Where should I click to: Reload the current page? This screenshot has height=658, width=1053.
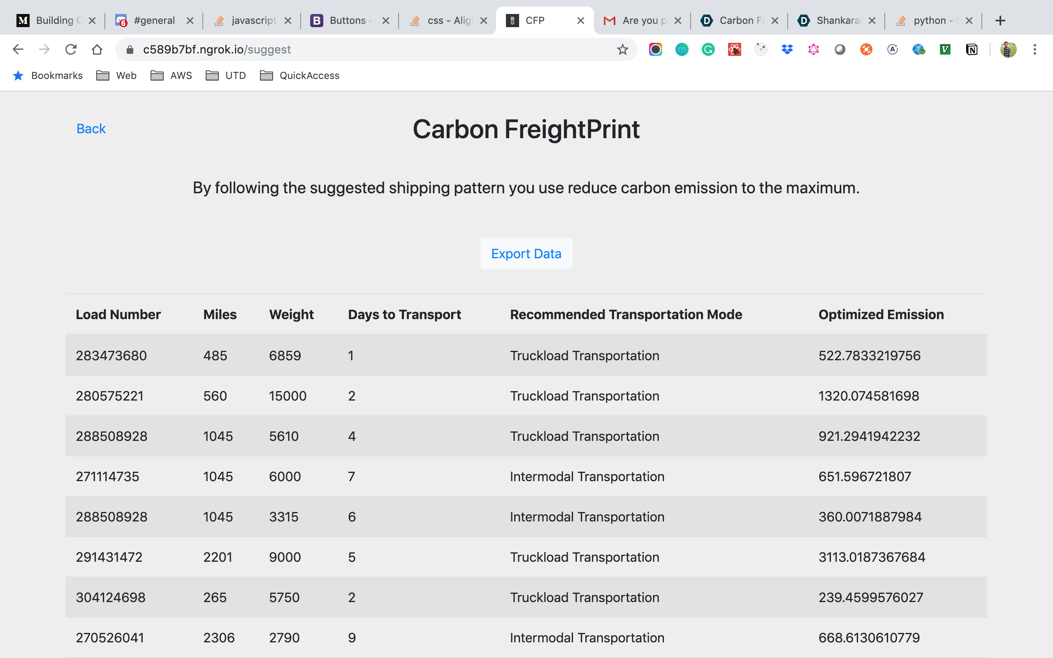pos(71,50)
